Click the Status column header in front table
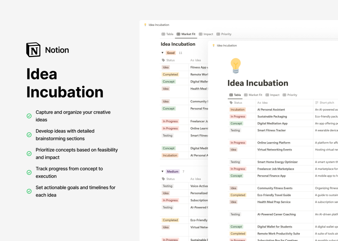Screen dimensions: 338x241 point(236,102)
